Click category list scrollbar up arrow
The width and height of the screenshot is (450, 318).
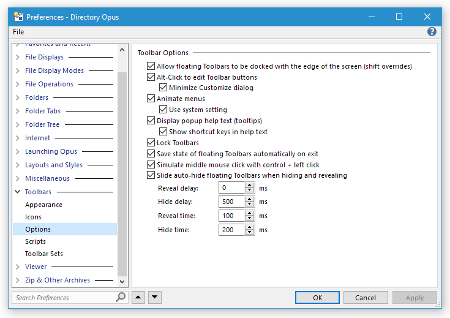pyautogui.click(x=122, y=50)
